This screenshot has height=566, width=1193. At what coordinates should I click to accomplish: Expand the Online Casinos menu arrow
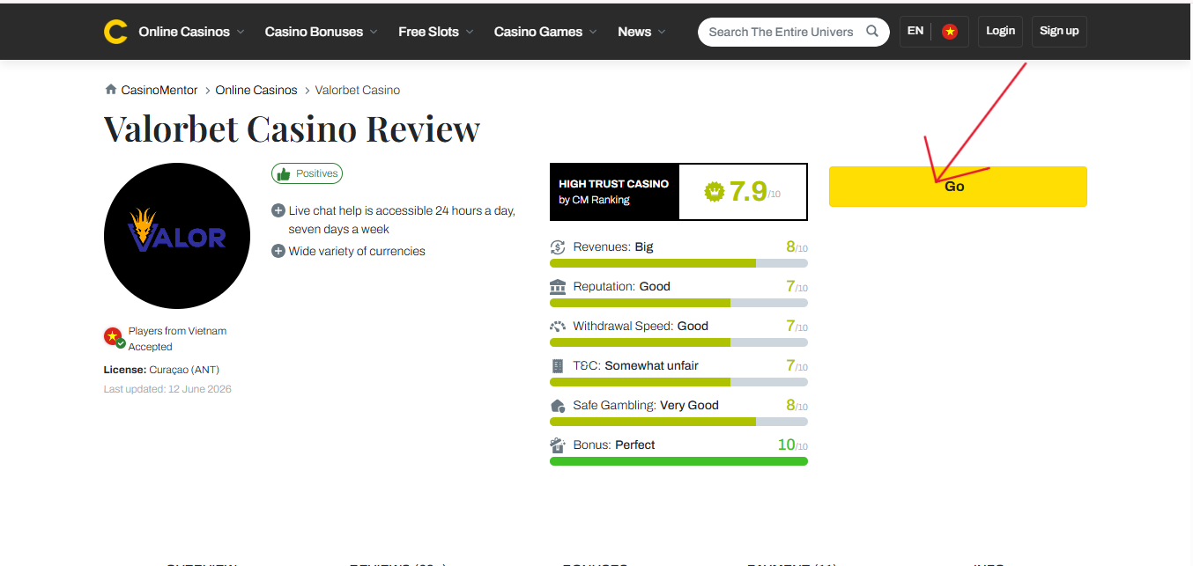241,32
